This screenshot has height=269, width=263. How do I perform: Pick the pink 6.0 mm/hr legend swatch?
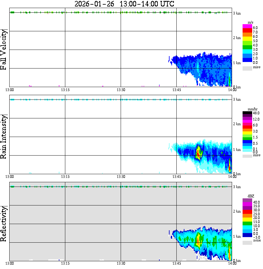pos(247,124)
